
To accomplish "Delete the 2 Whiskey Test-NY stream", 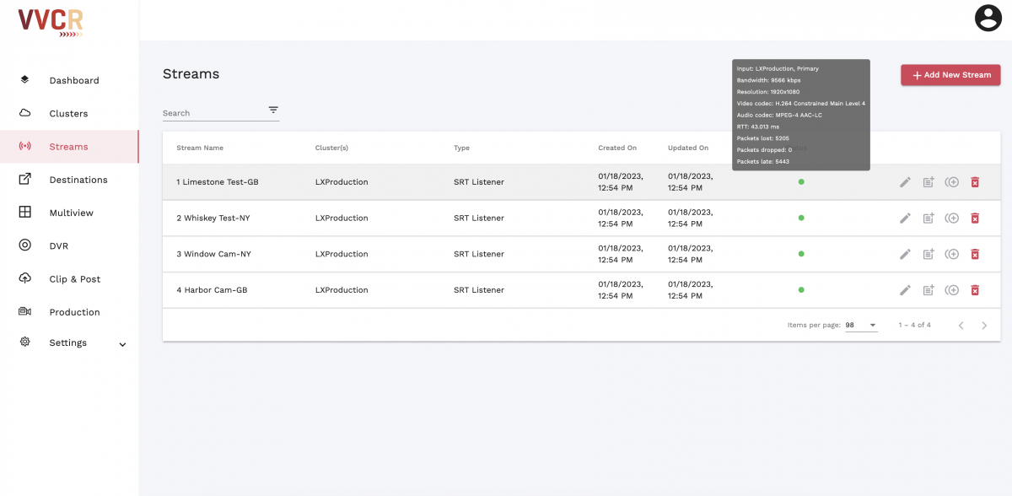I will 975,218.
